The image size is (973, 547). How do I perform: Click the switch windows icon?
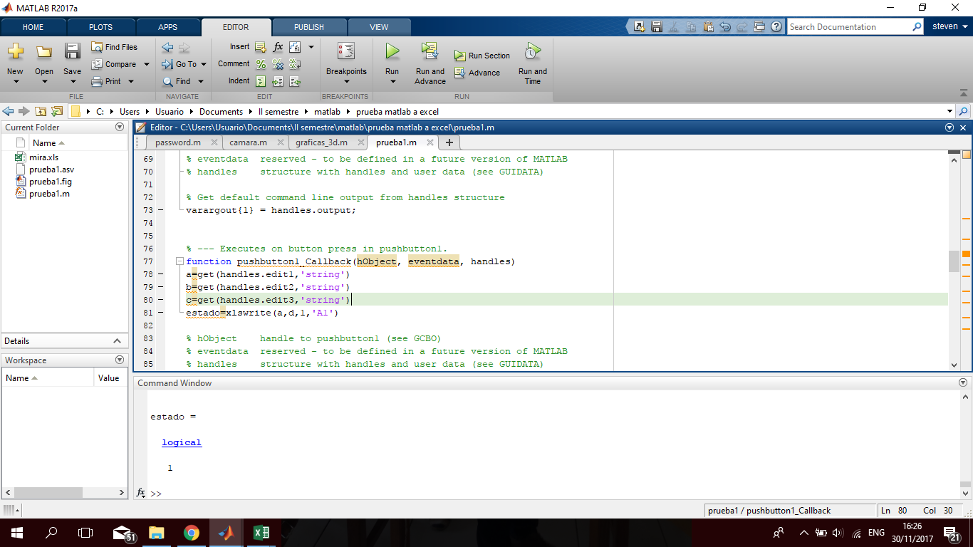coord(759,26)
